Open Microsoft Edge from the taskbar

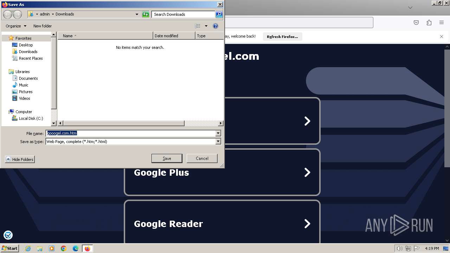point(76,248)
